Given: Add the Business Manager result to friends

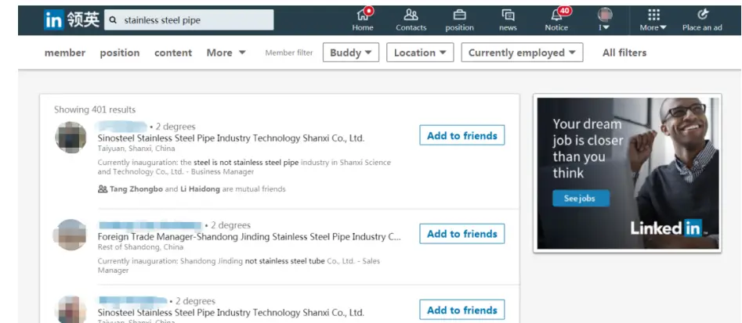Looking at the screenshot, I should [x=461, y=135].
